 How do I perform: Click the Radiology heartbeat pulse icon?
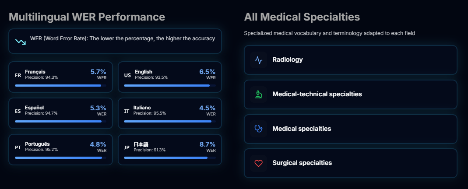(x=259, y=60)
